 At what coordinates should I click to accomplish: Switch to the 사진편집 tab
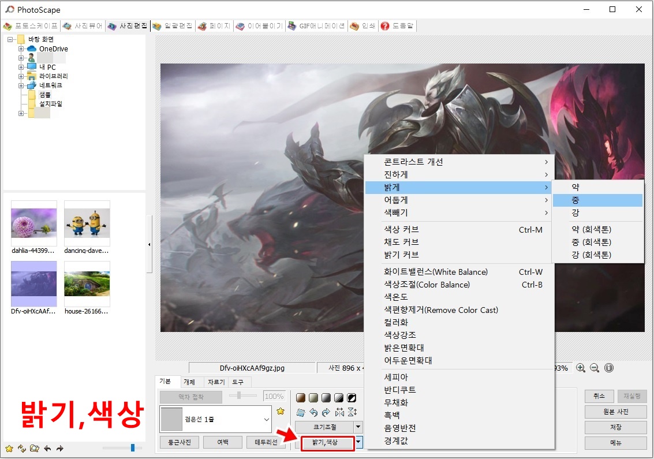pos(128,26)
